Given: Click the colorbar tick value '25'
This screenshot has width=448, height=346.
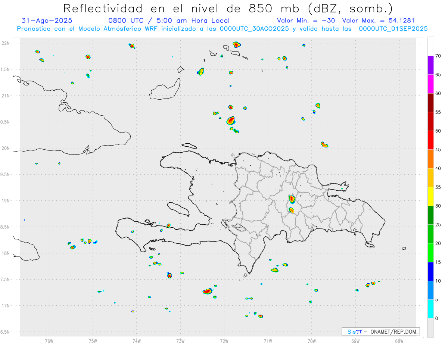Looking at the screenshot, I should coord(438,225).
